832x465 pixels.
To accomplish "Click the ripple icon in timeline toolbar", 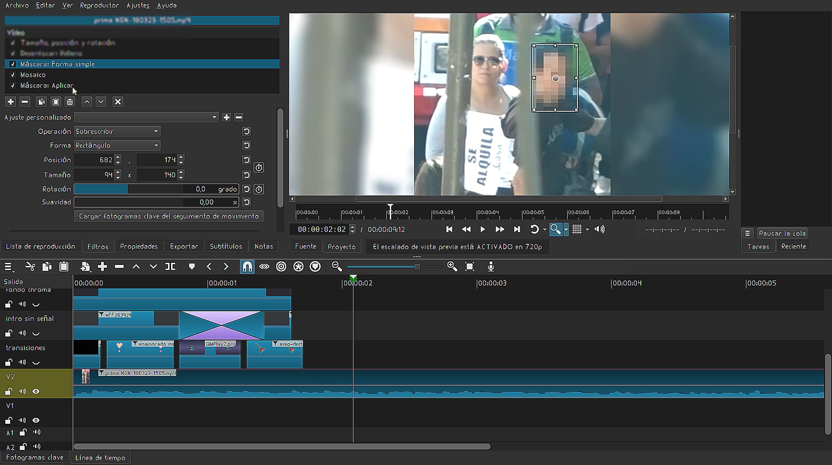I will [x=281, y=266].
